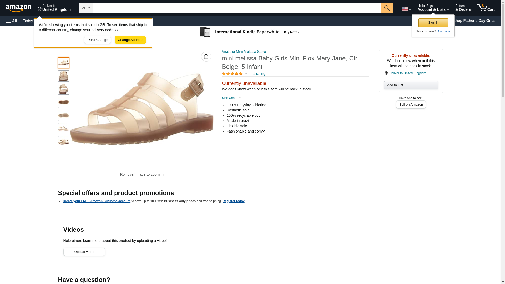Screen dimensions: 505x284
Task: Click the yellow Sign in button
Action: (x=433, y=23)
